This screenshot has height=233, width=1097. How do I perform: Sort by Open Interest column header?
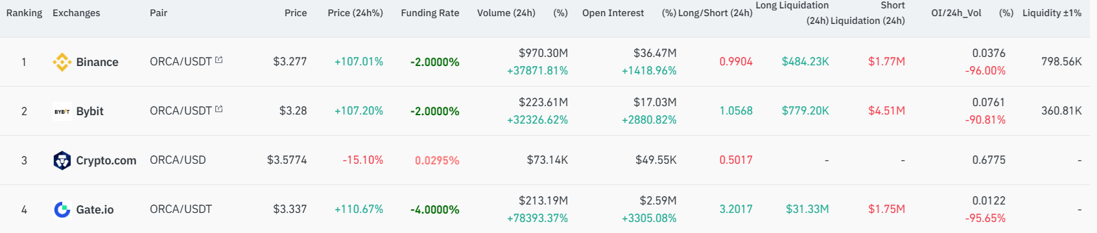point(613,13)
